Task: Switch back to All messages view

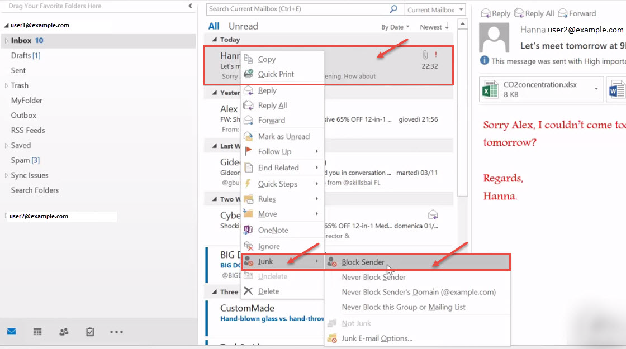Action: point(213,26)
